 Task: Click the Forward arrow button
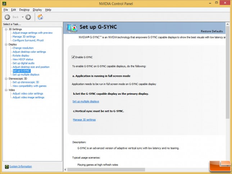coord(28,17)
